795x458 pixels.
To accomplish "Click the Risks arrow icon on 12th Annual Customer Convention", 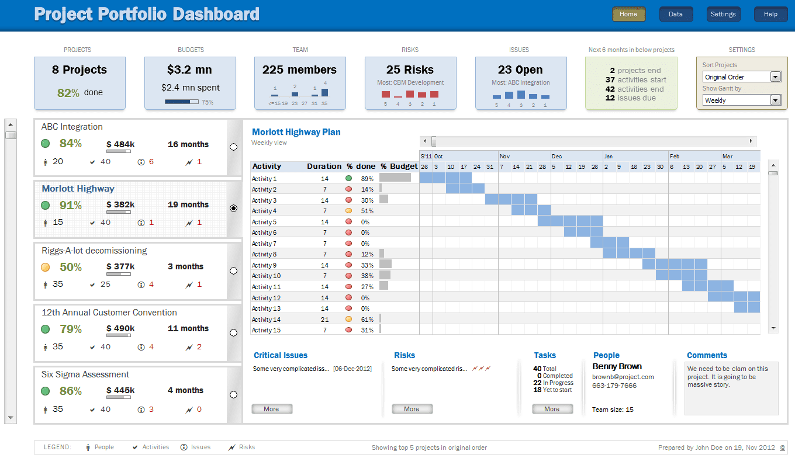I will pos(187,348).
